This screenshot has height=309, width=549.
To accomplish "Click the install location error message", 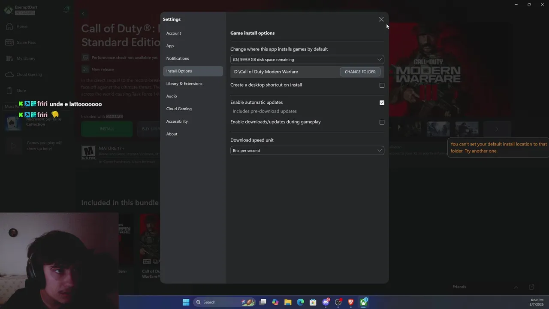I will pos(498,148).
